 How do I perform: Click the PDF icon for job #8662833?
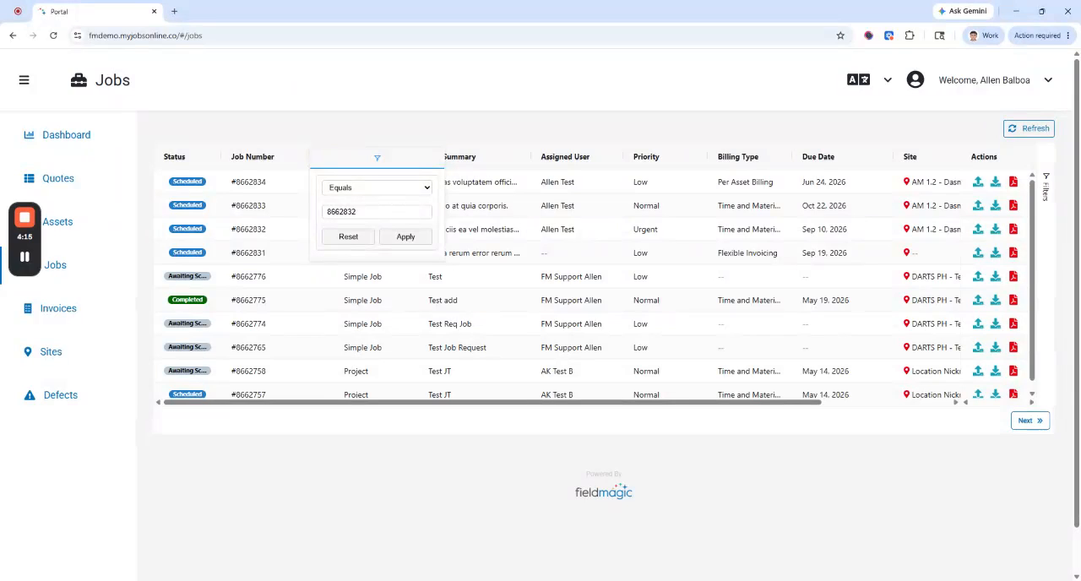click(1013, 205)
